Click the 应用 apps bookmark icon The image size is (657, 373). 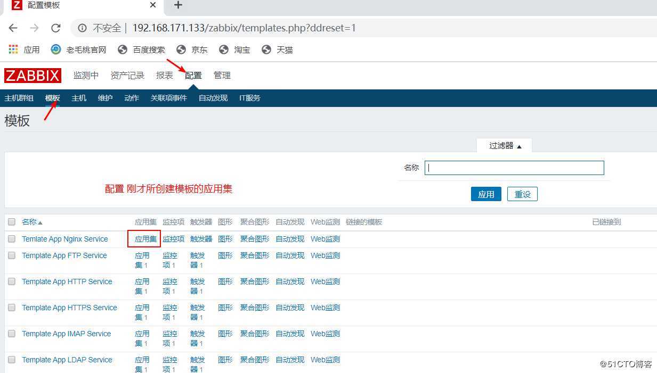tap(13, 49)
